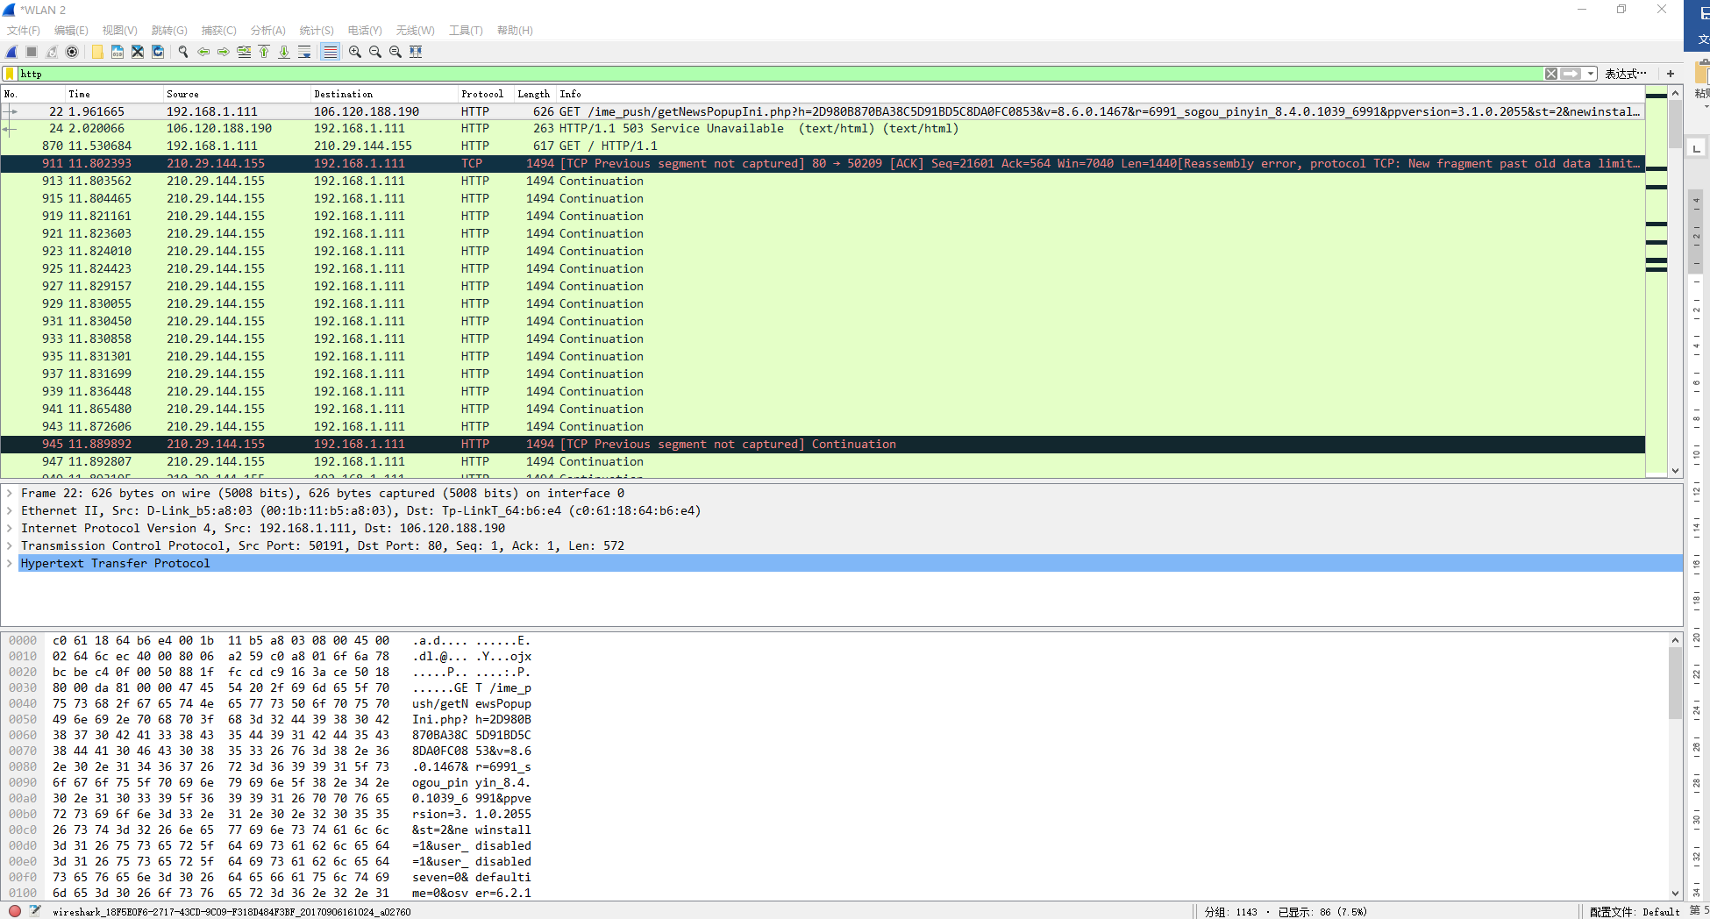Select the Start Capture shark fin icon

(11, 52)
